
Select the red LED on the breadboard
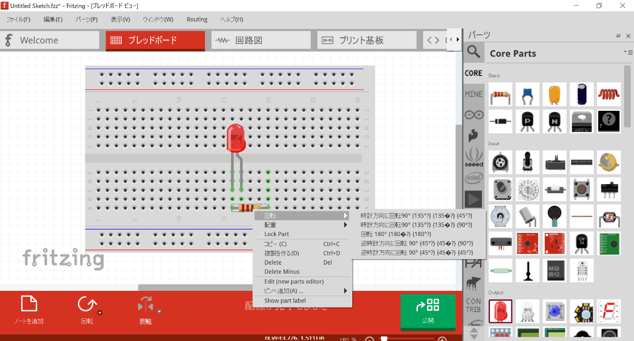(x=236, y=137)
